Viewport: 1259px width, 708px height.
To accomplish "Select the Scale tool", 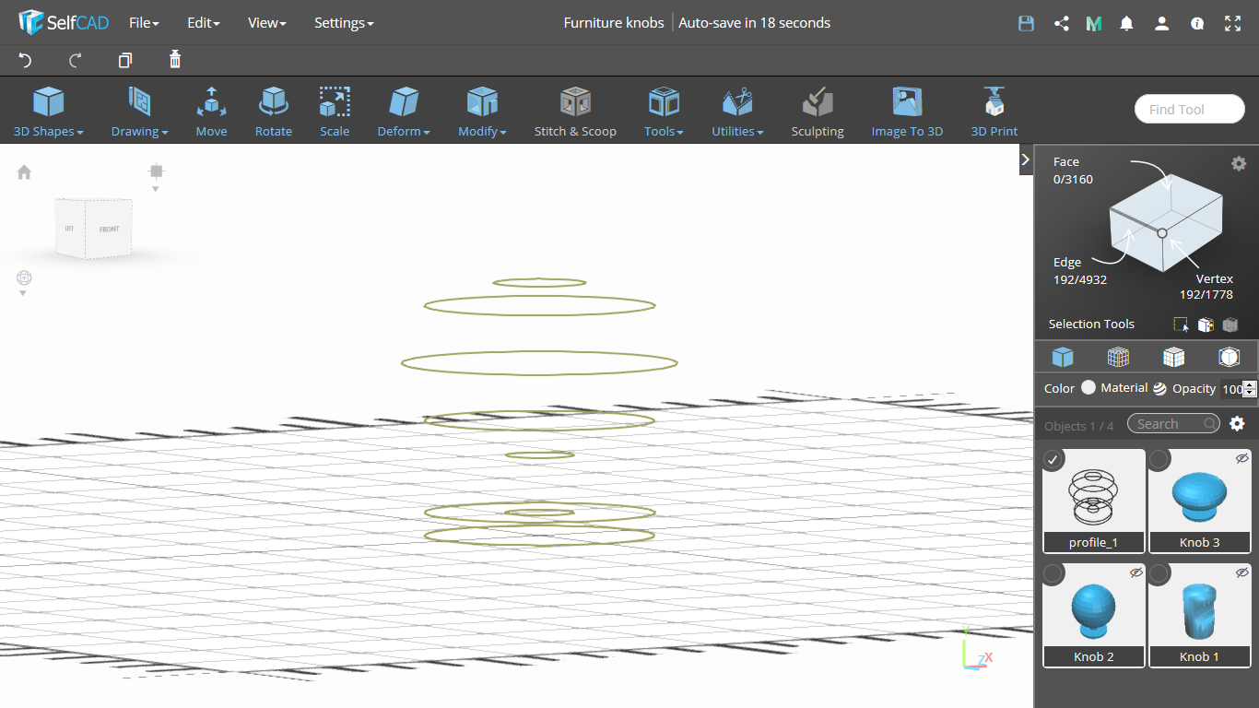I will pos(335,112).
